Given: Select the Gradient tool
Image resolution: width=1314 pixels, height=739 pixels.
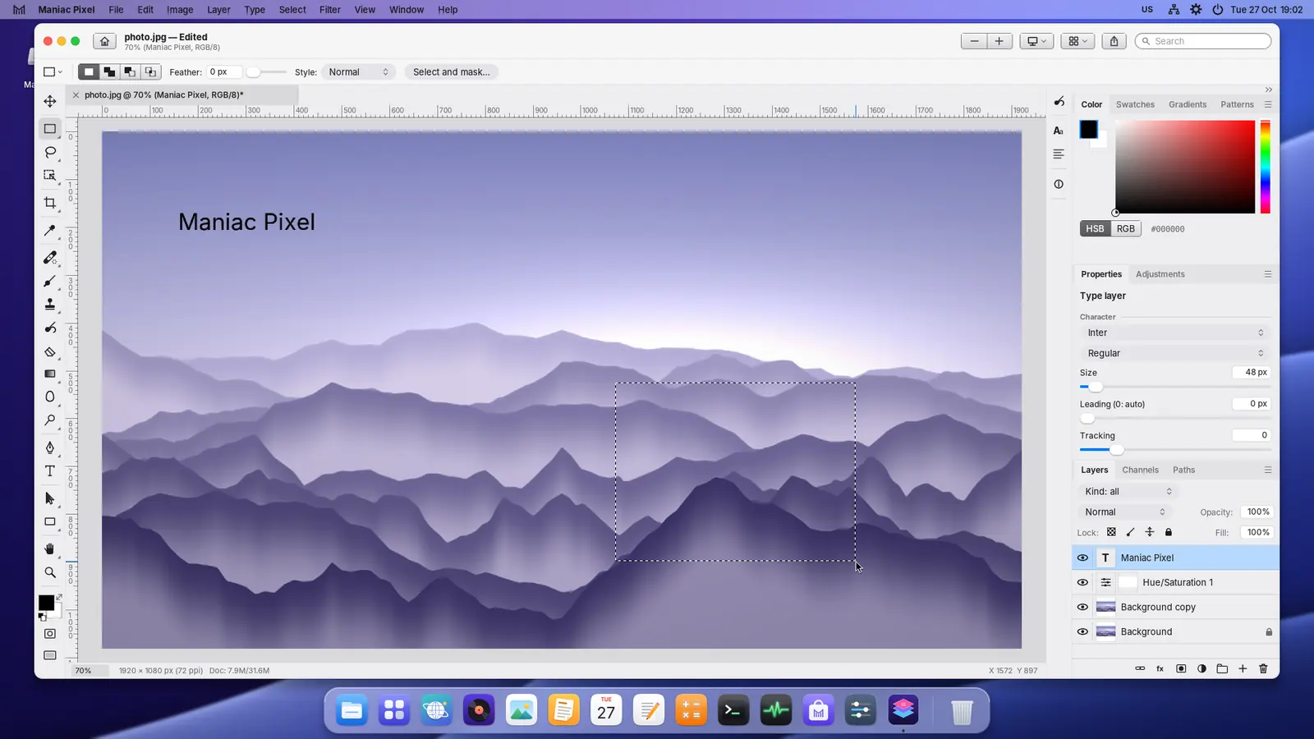Looking at the screenshot, I should pos(50,374).
